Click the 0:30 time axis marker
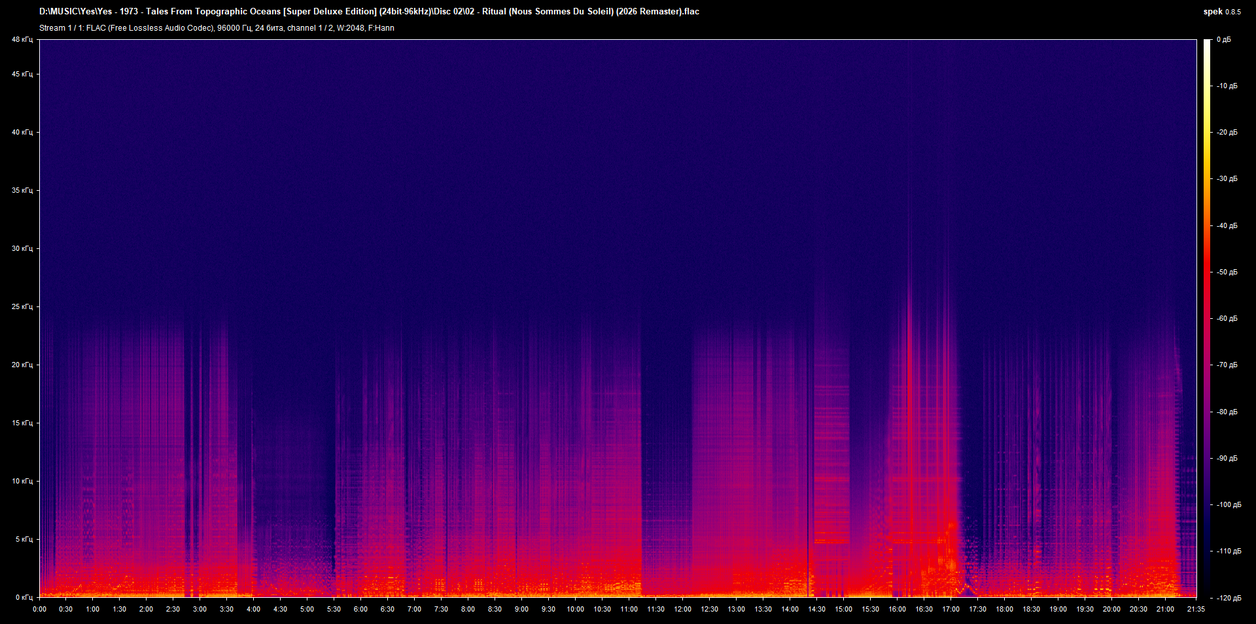Image resolution: width=1256 pixels, height=624 pixels. coord(66,609)
